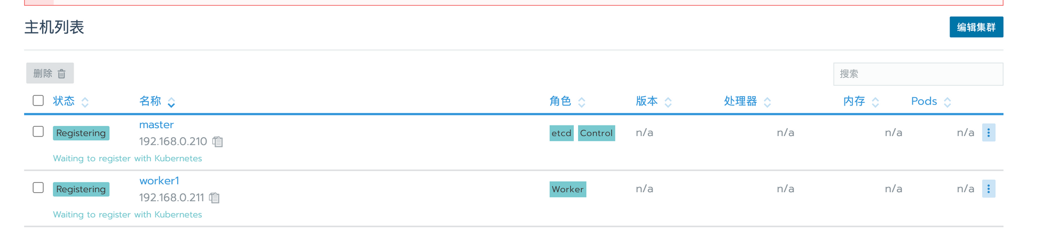
Task: Toggle the select-all hosts checkbox
Action: [38, 100]
